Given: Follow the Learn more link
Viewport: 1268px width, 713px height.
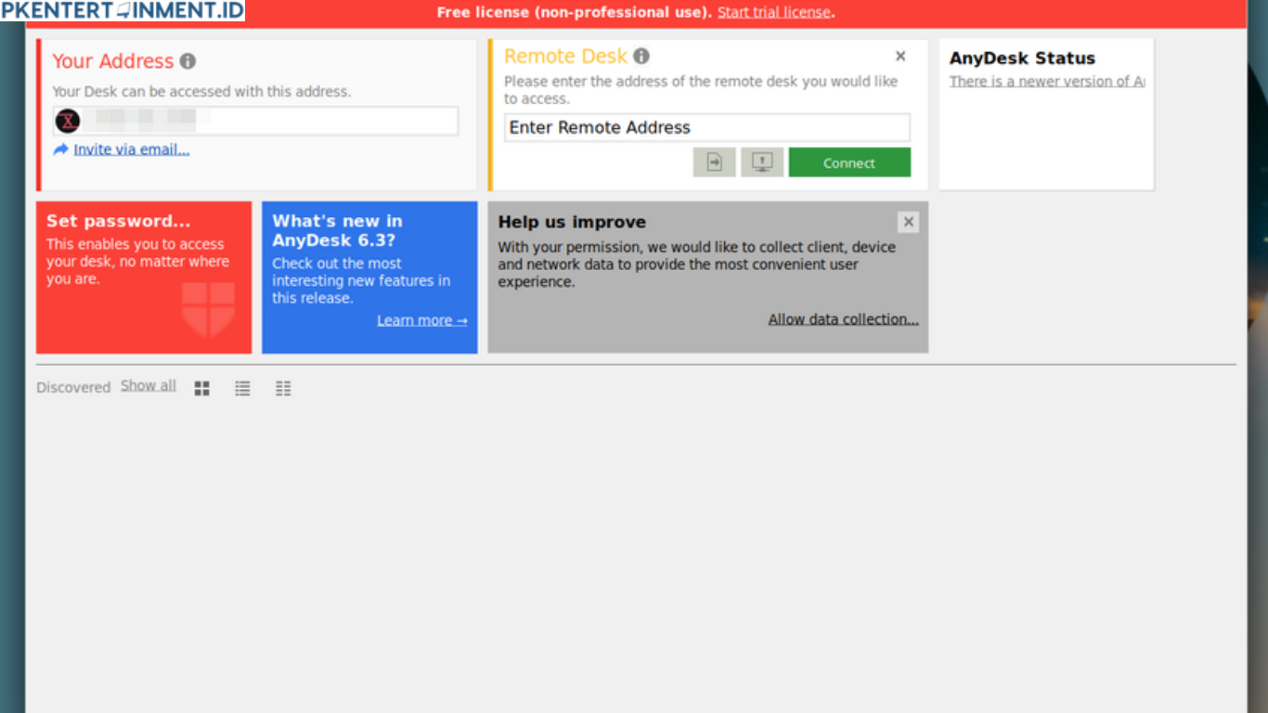Looking at the screenshot, I should (422, 320).
